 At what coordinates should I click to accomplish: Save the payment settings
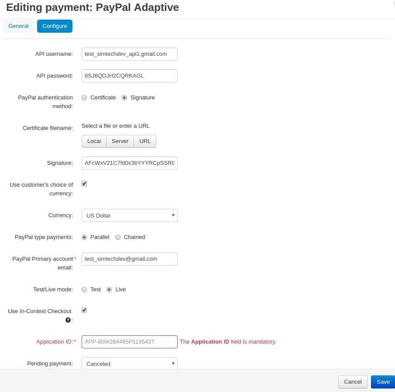click(x=383, y=382)
